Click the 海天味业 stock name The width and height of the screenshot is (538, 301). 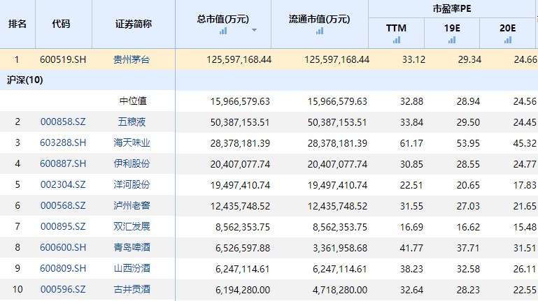[132, 143]
